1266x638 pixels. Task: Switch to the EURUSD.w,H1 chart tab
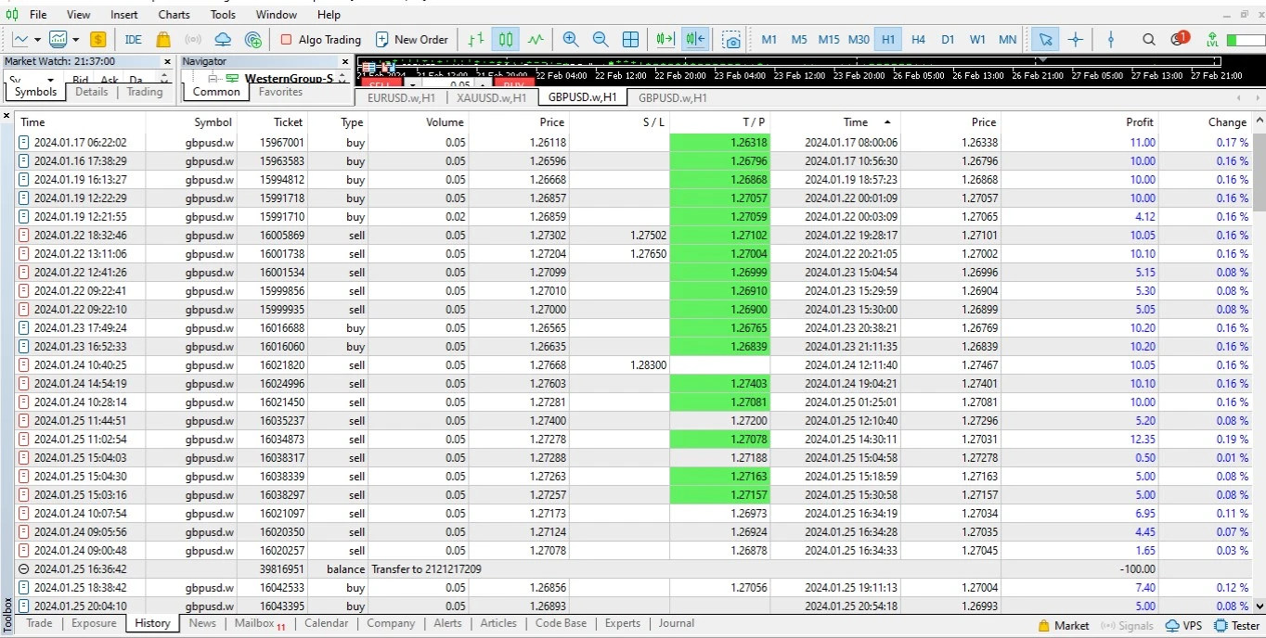click(x=401, y=97)
